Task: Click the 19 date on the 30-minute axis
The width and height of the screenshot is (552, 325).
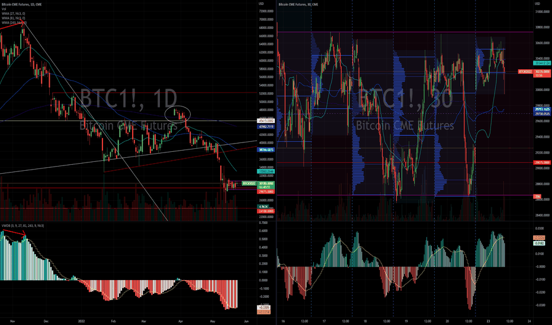Action: click(406, 321)
